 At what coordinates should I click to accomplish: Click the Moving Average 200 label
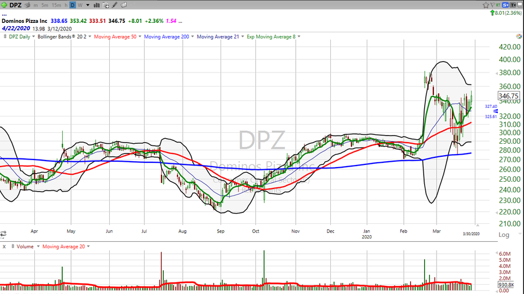pyautogui.click(x=166, y=36)
